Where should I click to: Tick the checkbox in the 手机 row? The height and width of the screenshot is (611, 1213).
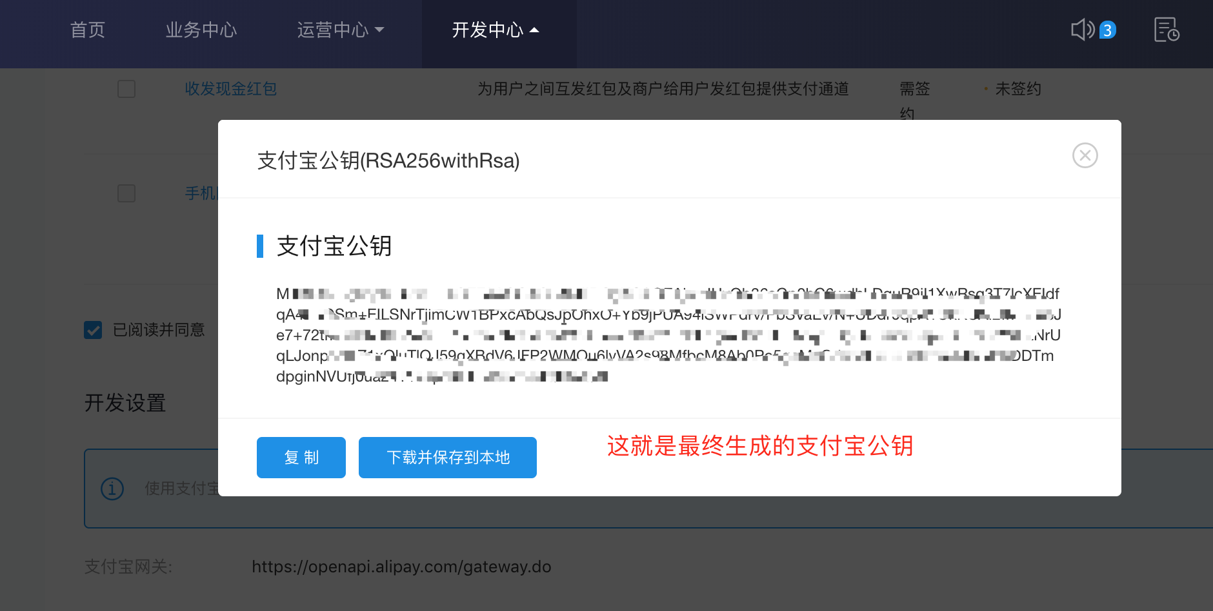126,193
